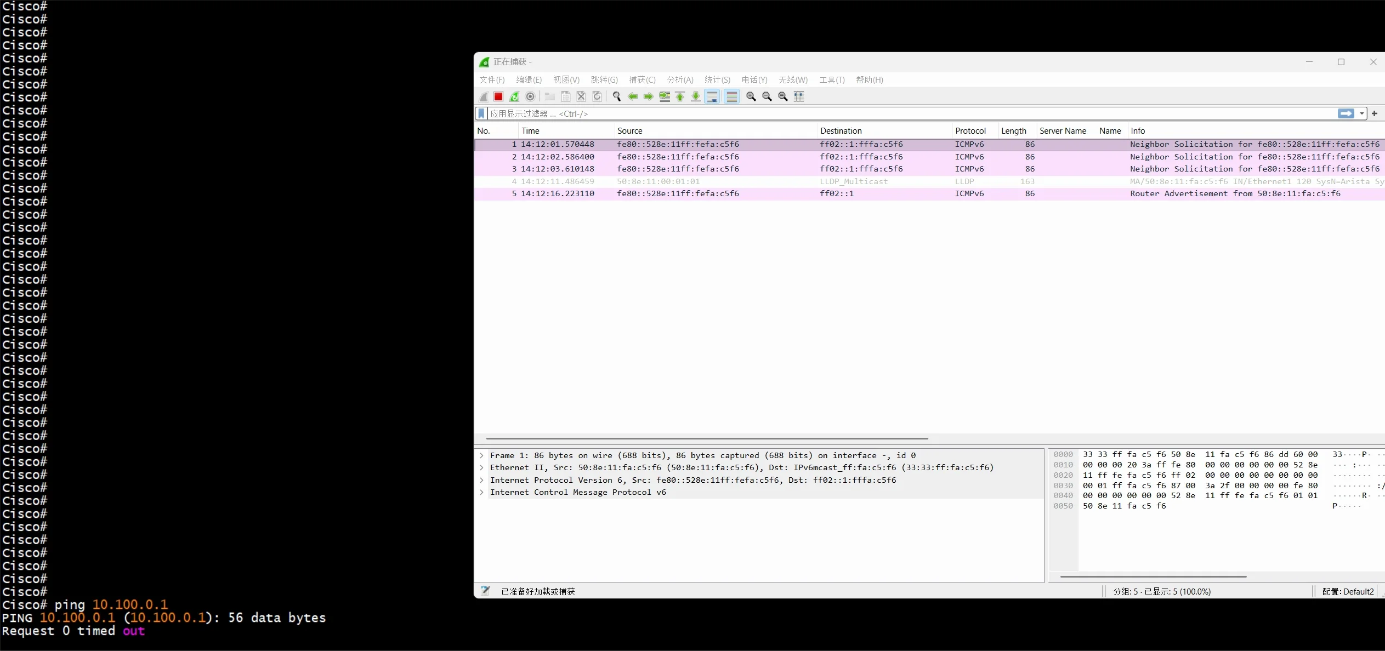Restart the current capture
Screen dimensions: 1385x651
click(x=514, y=97)
